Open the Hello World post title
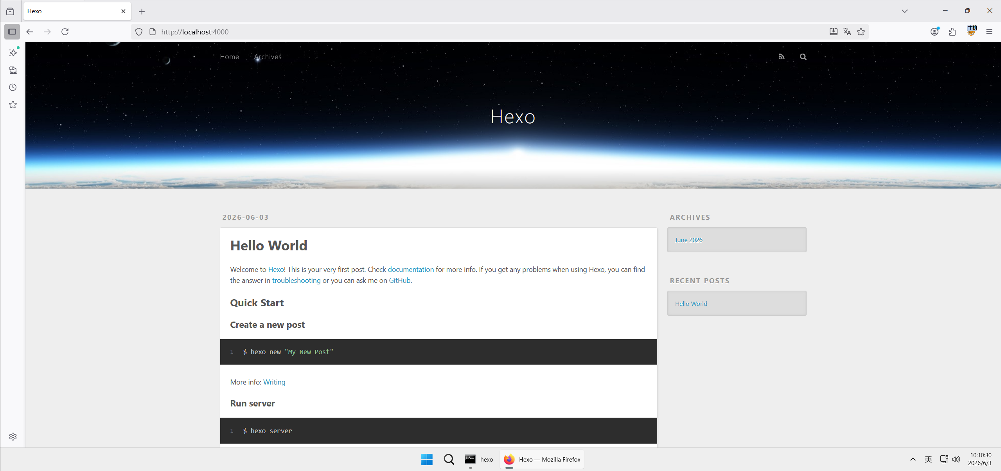This screenshot has width=1001, height=471. coord(269,246)
